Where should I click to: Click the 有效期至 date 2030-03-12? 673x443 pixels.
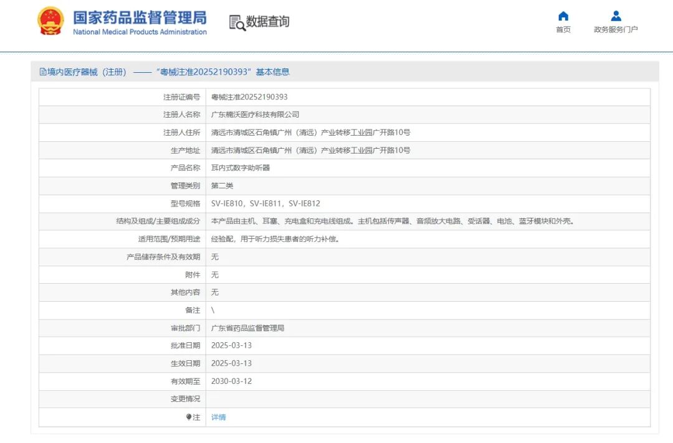[x=233, y=381]
